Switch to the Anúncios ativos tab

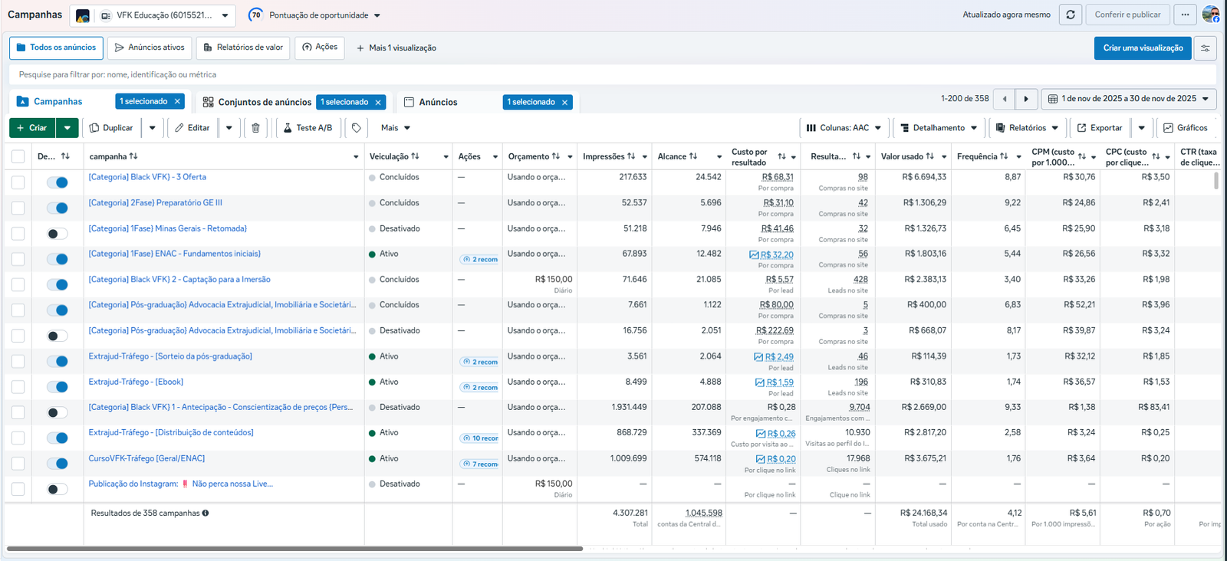(x=150, y=48)
